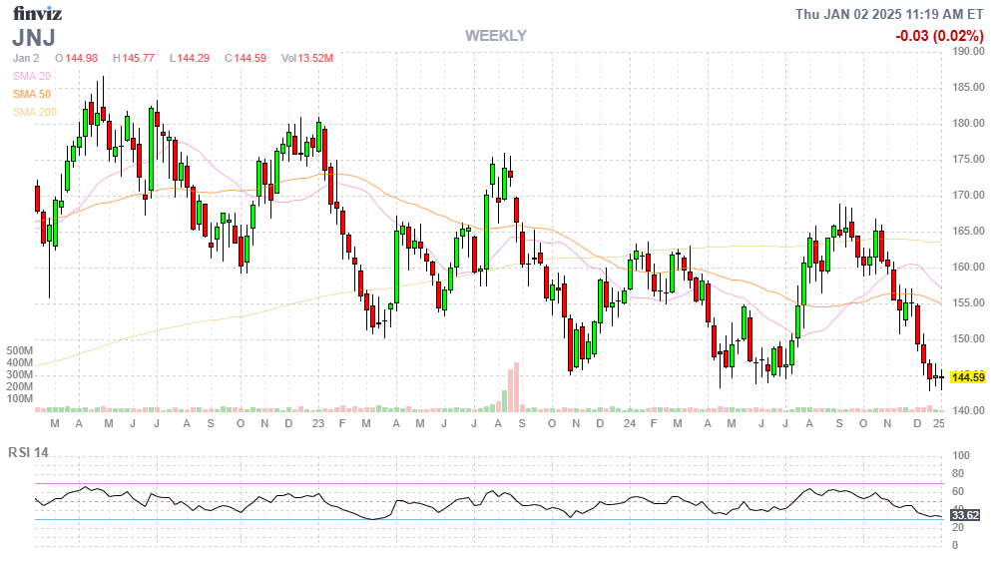The image size is (997, 561).
Task: Click the 23 year marker on time axis
Action: coord(318,423)
